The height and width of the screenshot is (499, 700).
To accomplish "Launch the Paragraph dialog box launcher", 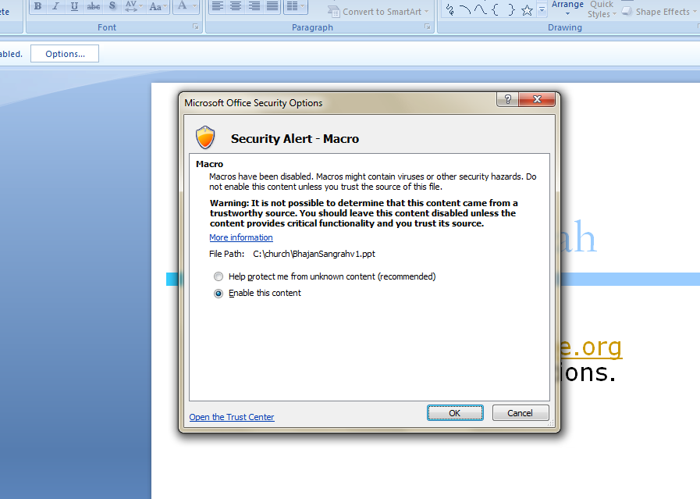I will 427,27.
